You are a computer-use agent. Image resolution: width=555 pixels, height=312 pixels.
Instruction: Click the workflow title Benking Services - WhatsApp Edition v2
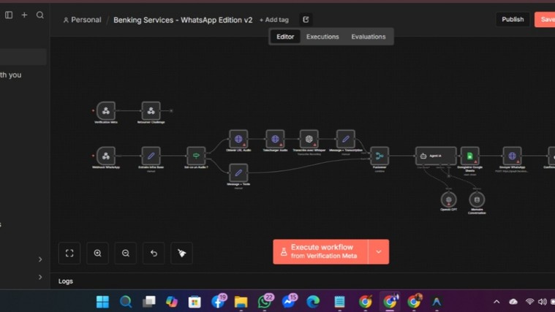coord(183,20)
